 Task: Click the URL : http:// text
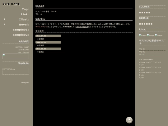pos(23,52)
